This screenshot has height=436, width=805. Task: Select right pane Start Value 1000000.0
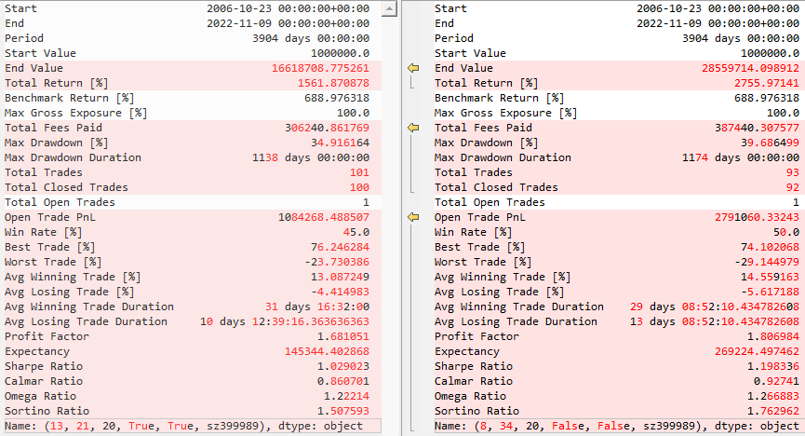(770, 53)
